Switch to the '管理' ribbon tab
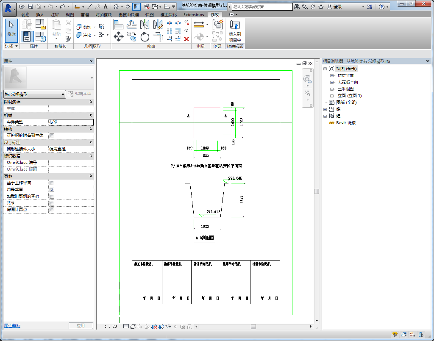This screenshot has height=341, width=434. coord(84,14)
